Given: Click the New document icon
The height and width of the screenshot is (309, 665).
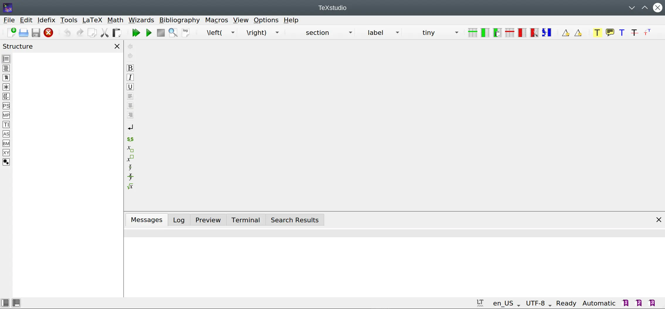Looking at the screenshot, I should tap(11, 33).
